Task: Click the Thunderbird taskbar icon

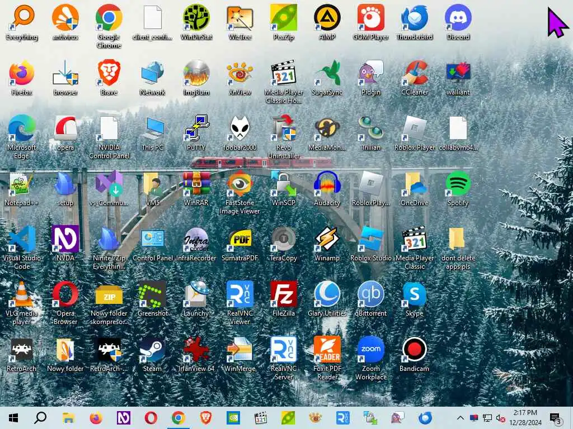Action: pyautogui.click(x=425, y=418)
